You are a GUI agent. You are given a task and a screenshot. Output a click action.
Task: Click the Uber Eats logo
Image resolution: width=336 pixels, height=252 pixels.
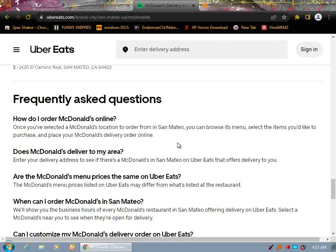(52, 50)
